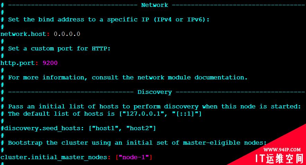The image size is (306, 165).
Task: Click the WWW.94IP.COM watermark link
Action: [282, 149]
